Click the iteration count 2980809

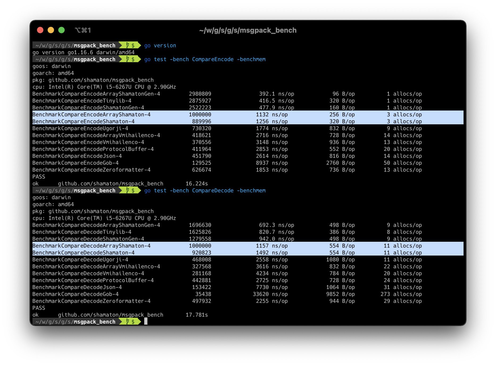click(x=200, y=94)
